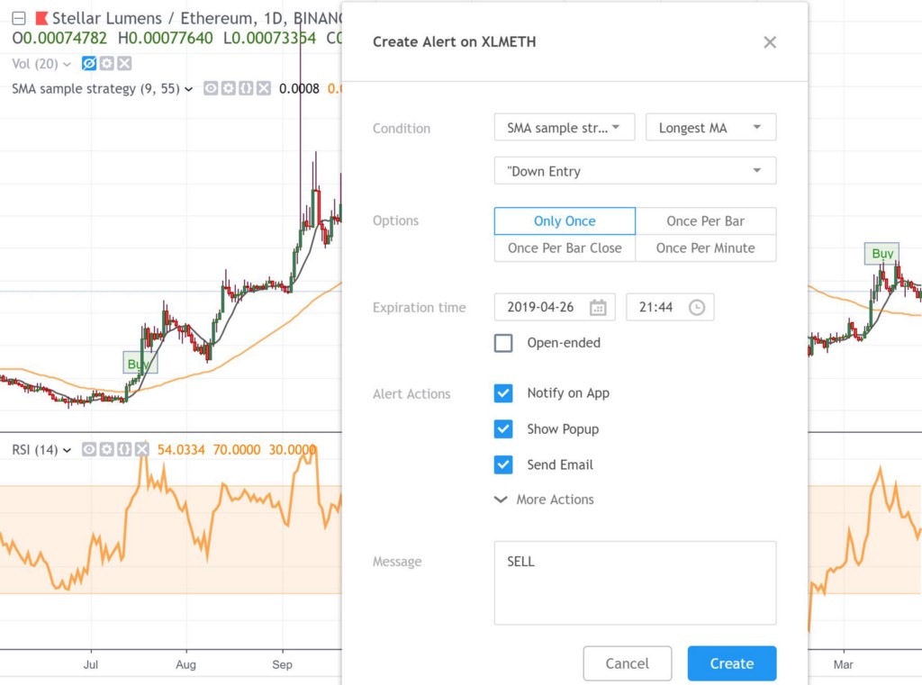Viewport: 922px width, 685px height.
Task: Open the SMA sample strategy condition dropdown
Action: pyautogui.click(x=565, y=128)
